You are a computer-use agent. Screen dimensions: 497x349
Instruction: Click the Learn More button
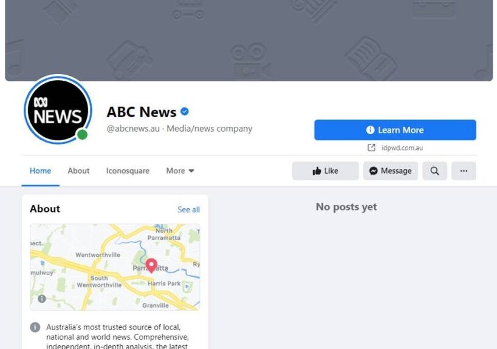coord(396,130)
